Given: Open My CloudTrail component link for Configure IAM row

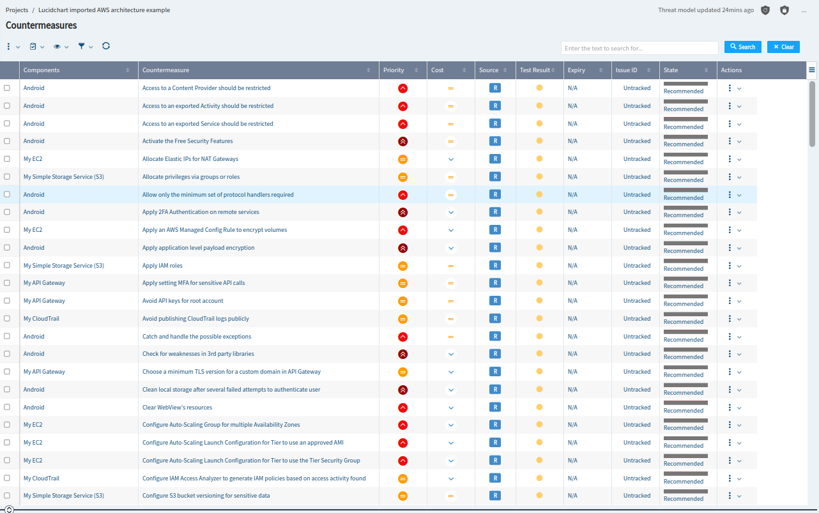Looking at the screenshot, I should point(42,478).
